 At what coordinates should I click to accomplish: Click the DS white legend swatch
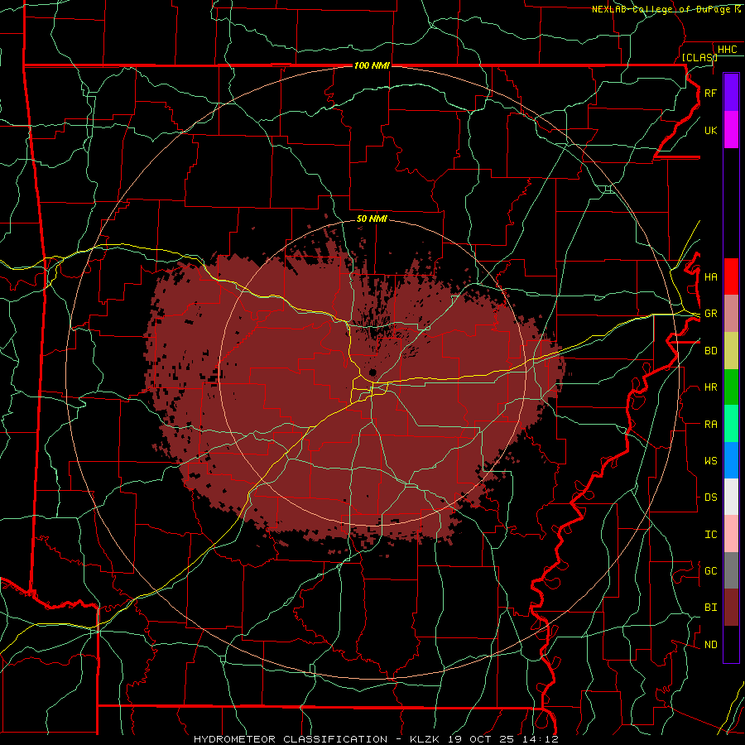click(731, 497)
